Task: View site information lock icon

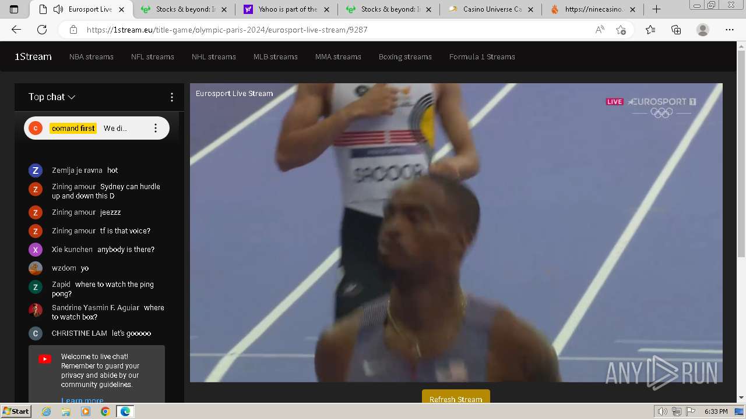Action: click(73, 30)
